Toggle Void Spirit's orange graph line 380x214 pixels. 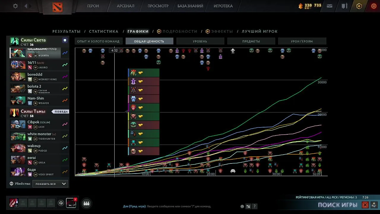[x=65, y=172]
